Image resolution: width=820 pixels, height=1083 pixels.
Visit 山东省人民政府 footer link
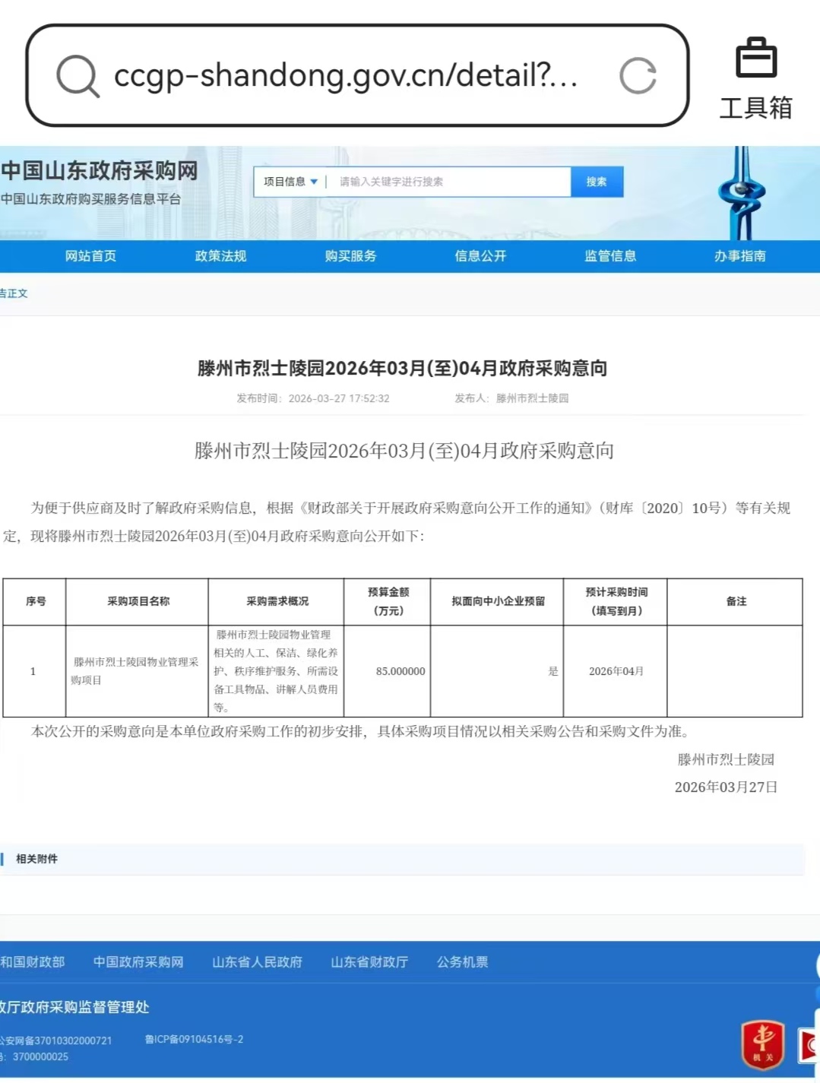(x=257, y=962)
